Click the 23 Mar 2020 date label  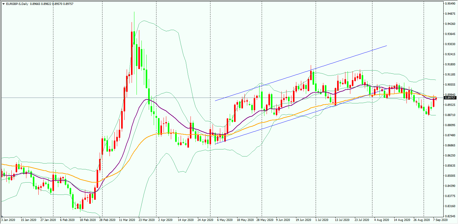(x=147, y=220)
